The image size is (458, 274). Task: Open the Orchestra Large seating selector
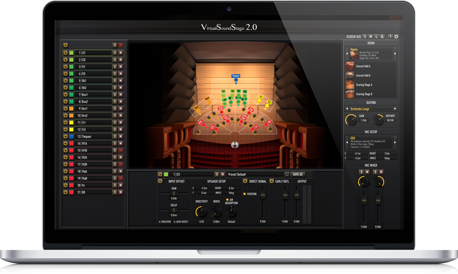pos(371,109)
